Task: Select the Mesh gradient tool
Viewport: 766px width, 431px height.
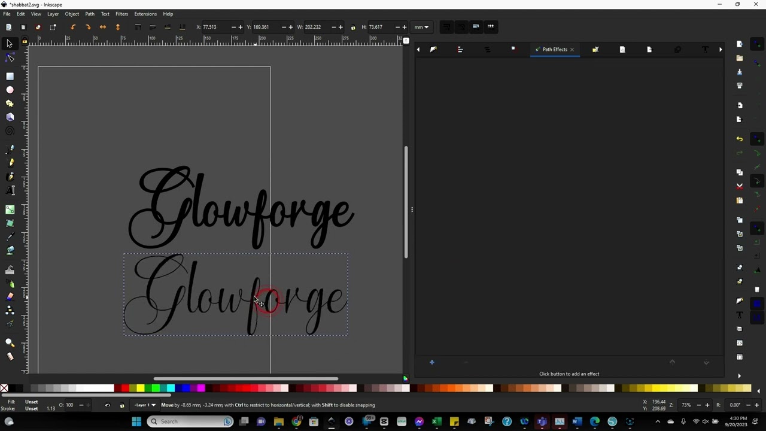Action: (10, 223)
